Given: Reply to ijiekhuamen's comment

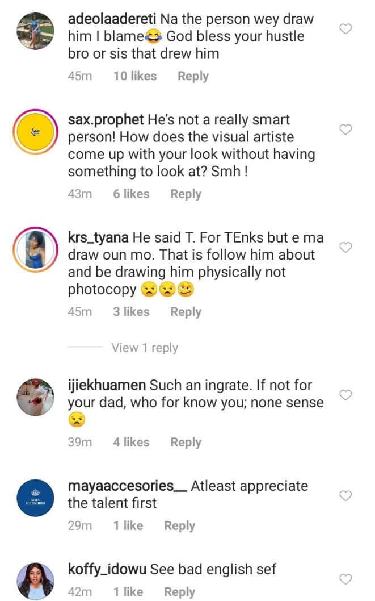Looking at the screenshot, I should [186, 442].
